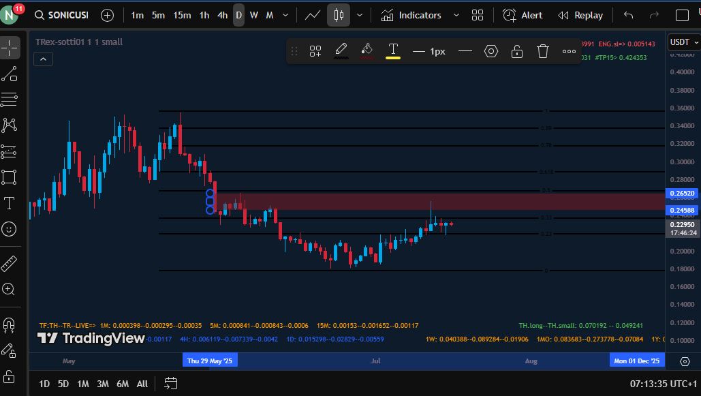Grab the floating toolbar drag handle

pos(294,51)
